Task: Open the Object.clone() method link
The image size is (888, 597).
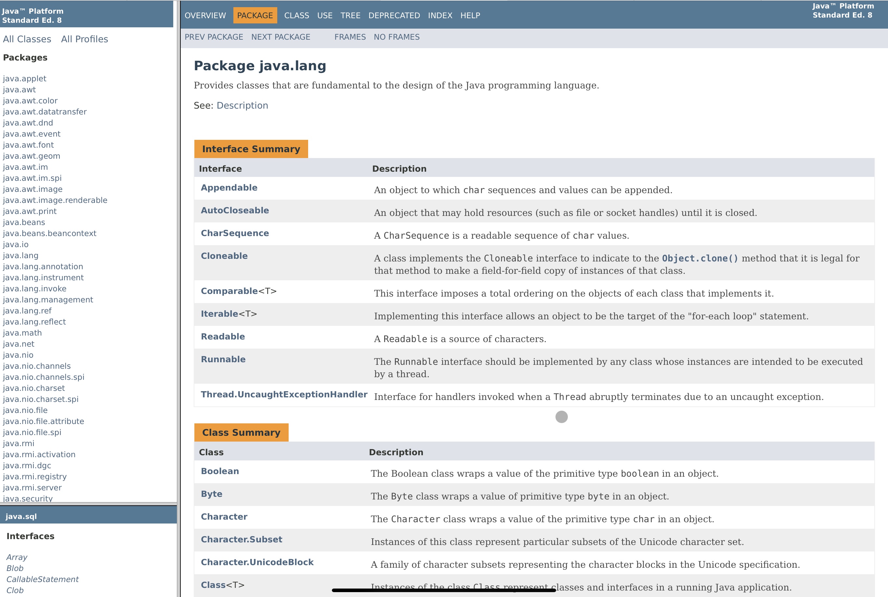Action: tap(700, 259)
